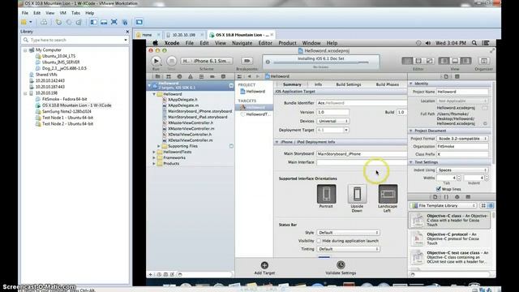Image resolution: width=519 pixels, height=292 pixels.
Task: Open the Devices Universal dropdown
Action: (x=333, y=121)
